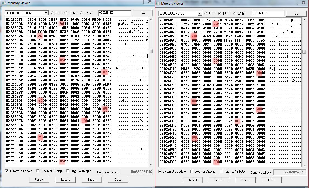Click address 02026E1C in left window's address column

tap(14, 68)
